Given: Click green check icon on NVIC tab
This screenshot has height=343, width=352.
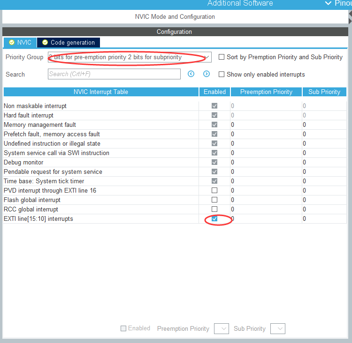Looking at the screenshot, I should tap(12, 42).
